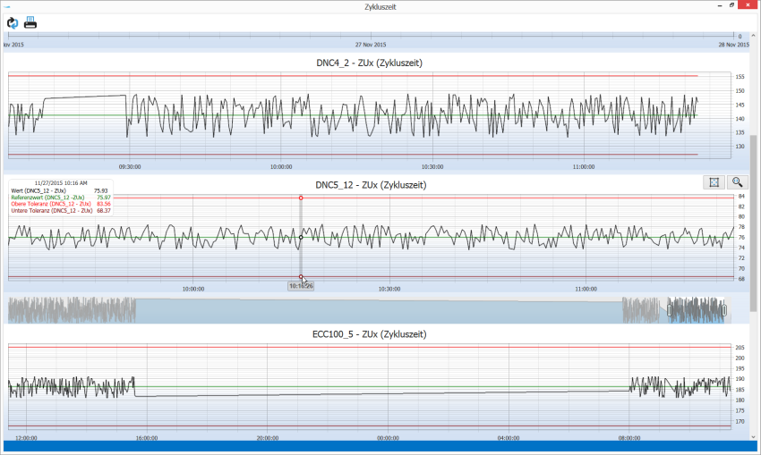Click the ECC100_5 - ZUx (Zykluszeit) chart title
The image size is (761, 455).
tap(370, 334)
